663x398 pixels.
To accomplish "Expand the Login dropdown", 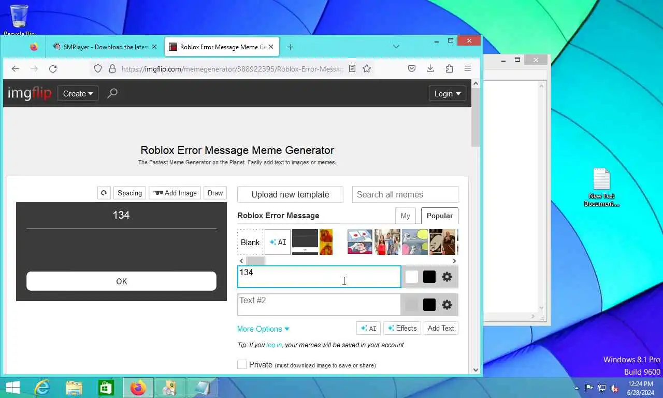I will [448, 93].
